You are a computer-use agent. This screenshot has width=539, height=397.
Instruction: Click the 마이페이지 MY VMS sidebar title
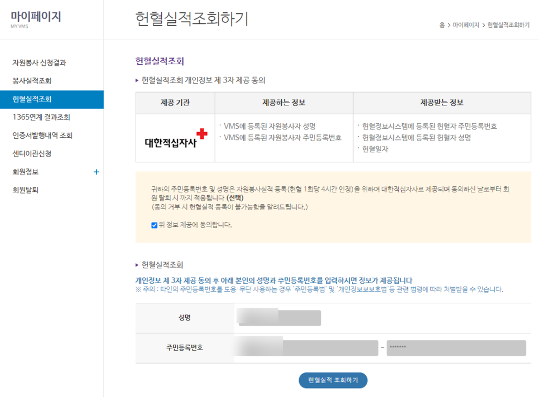[x=36, y=18]
